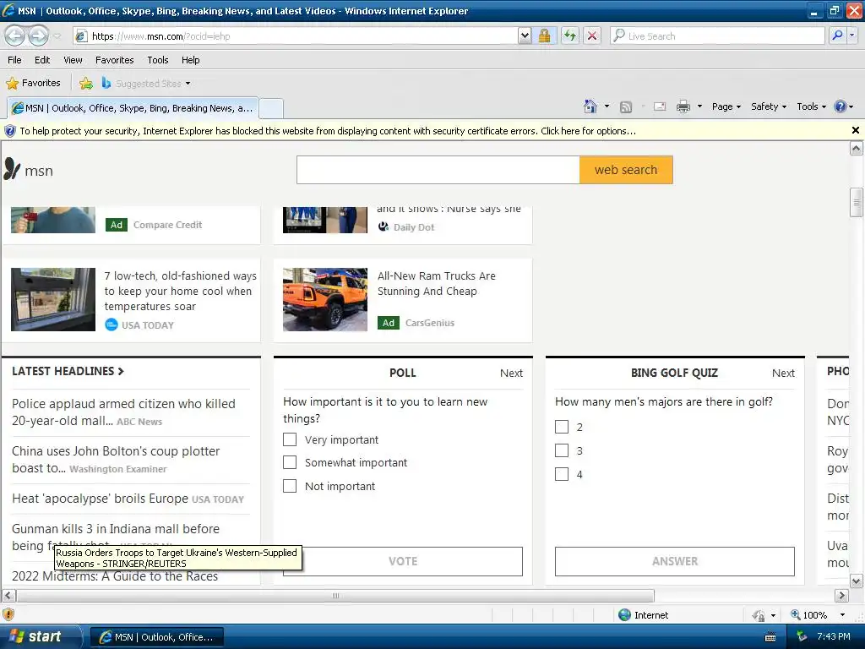Screen dimensions: 865x649
Task: Check answer 4 in the golf quiz
Action: tap(562, 474)
